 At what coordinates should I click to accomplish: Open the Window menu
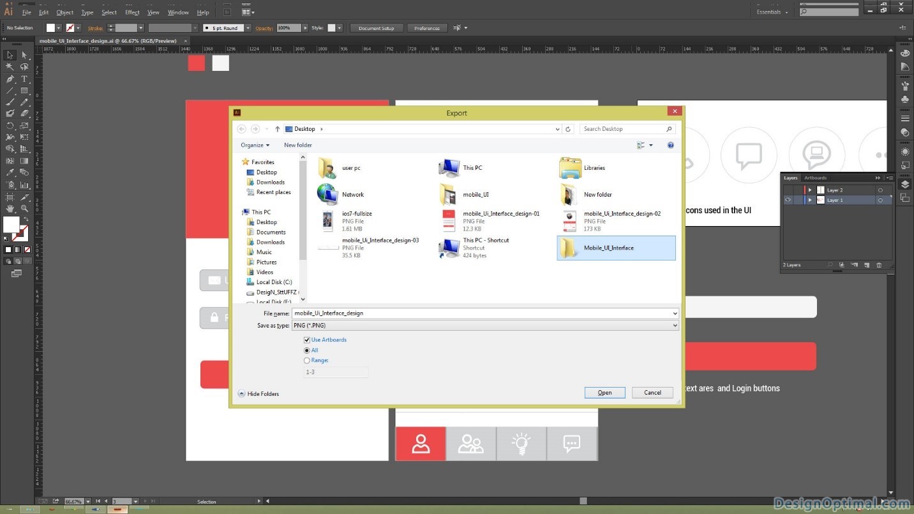pos(178,12)
